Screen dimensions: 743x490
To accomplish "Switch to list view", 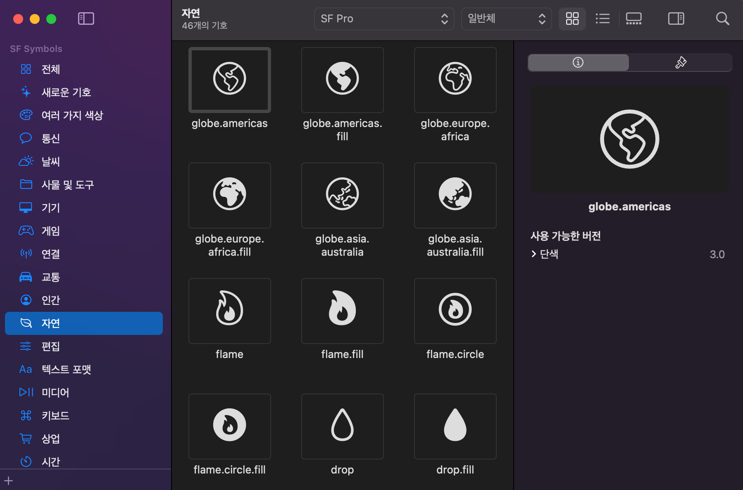I will coord(602,19).
